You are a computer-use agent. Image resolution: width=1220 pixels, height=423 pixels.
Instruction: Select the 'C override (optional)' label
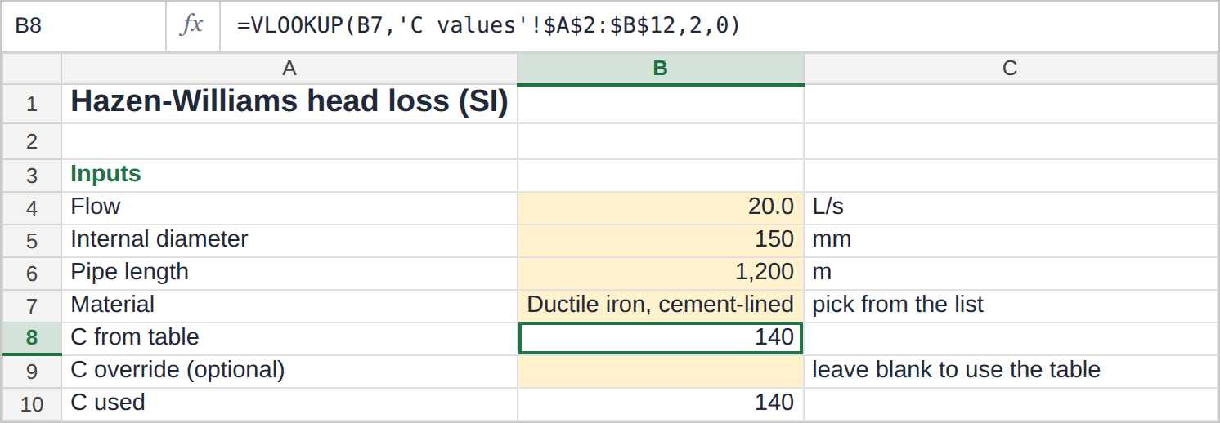point(289,372)
